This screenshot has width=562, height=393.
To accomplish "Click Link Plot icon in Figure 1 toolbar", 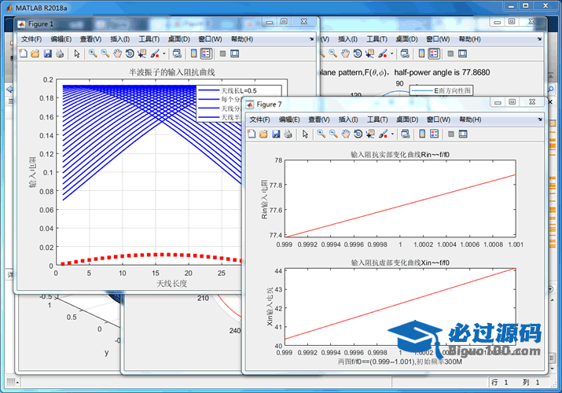I will (177, 53).
